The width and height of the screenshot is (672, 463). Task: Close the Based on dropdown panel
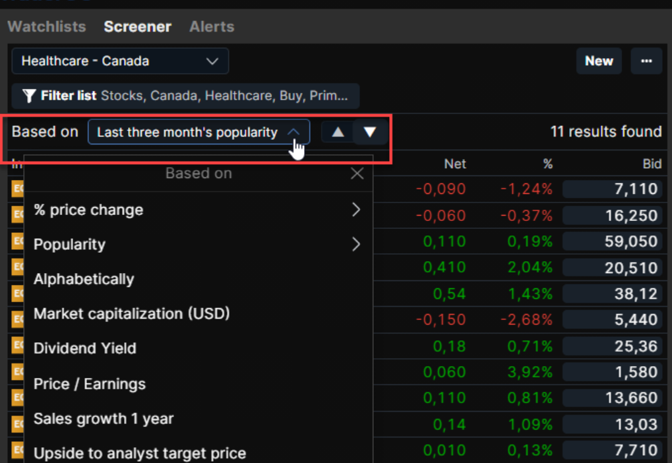click(x=357, y=173)
